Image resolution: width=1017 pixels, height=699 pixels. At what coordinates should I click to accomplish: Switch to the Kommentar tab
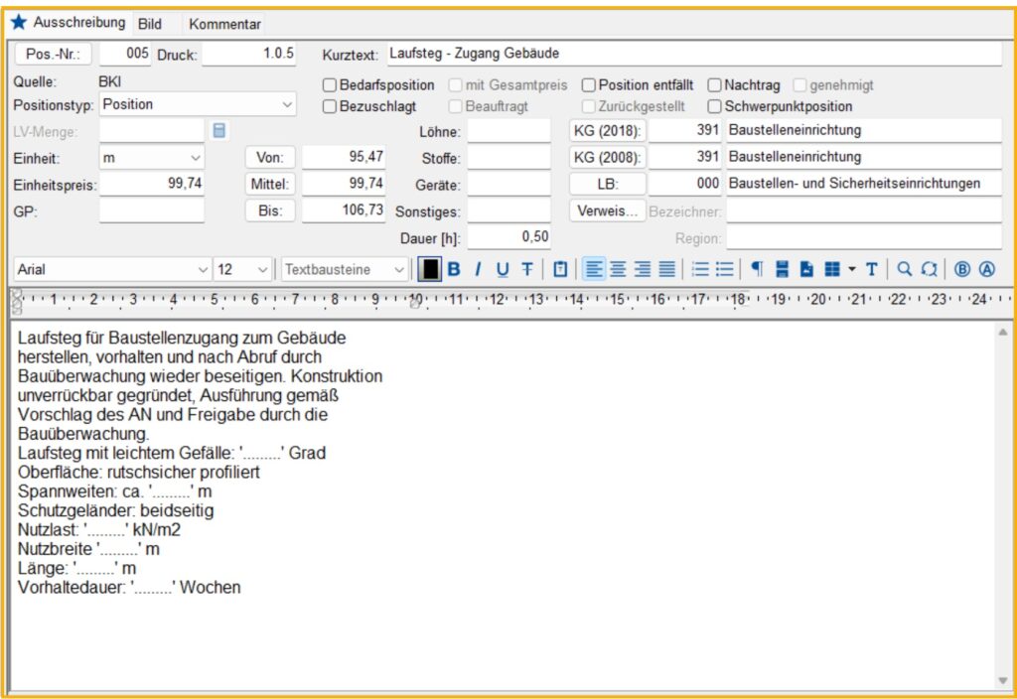point(224,24)
